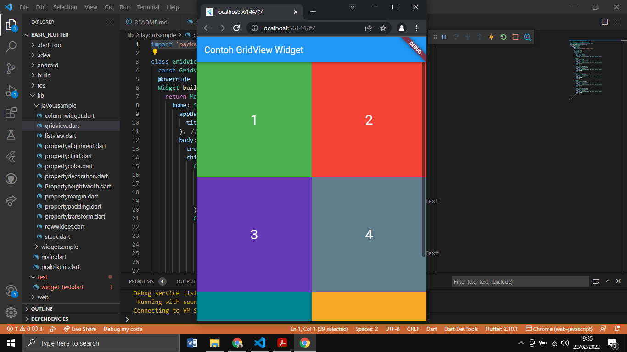Trigger hot reload with the lightning icon
Screen dimensions: 627x352
coord(491,37)
